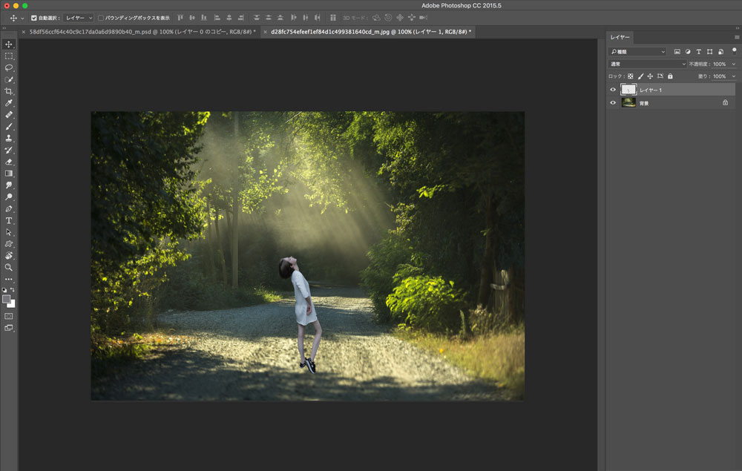Image resolution: width=742 pixels, height=471 pixels.
Task: Hide the 背景 layer using its eye icon
Action: tap(614, 102)
